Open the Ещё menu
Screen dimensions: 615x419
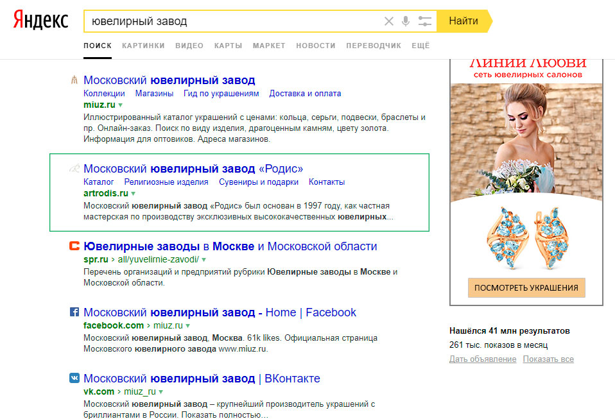(x=420, y=46)
